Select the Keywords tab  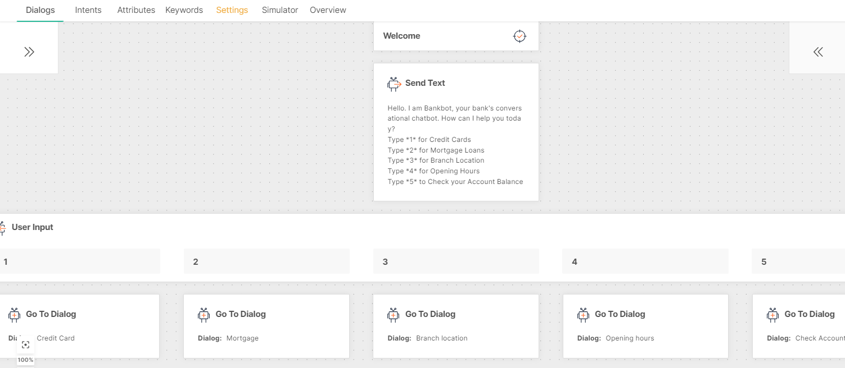point(184,10)
